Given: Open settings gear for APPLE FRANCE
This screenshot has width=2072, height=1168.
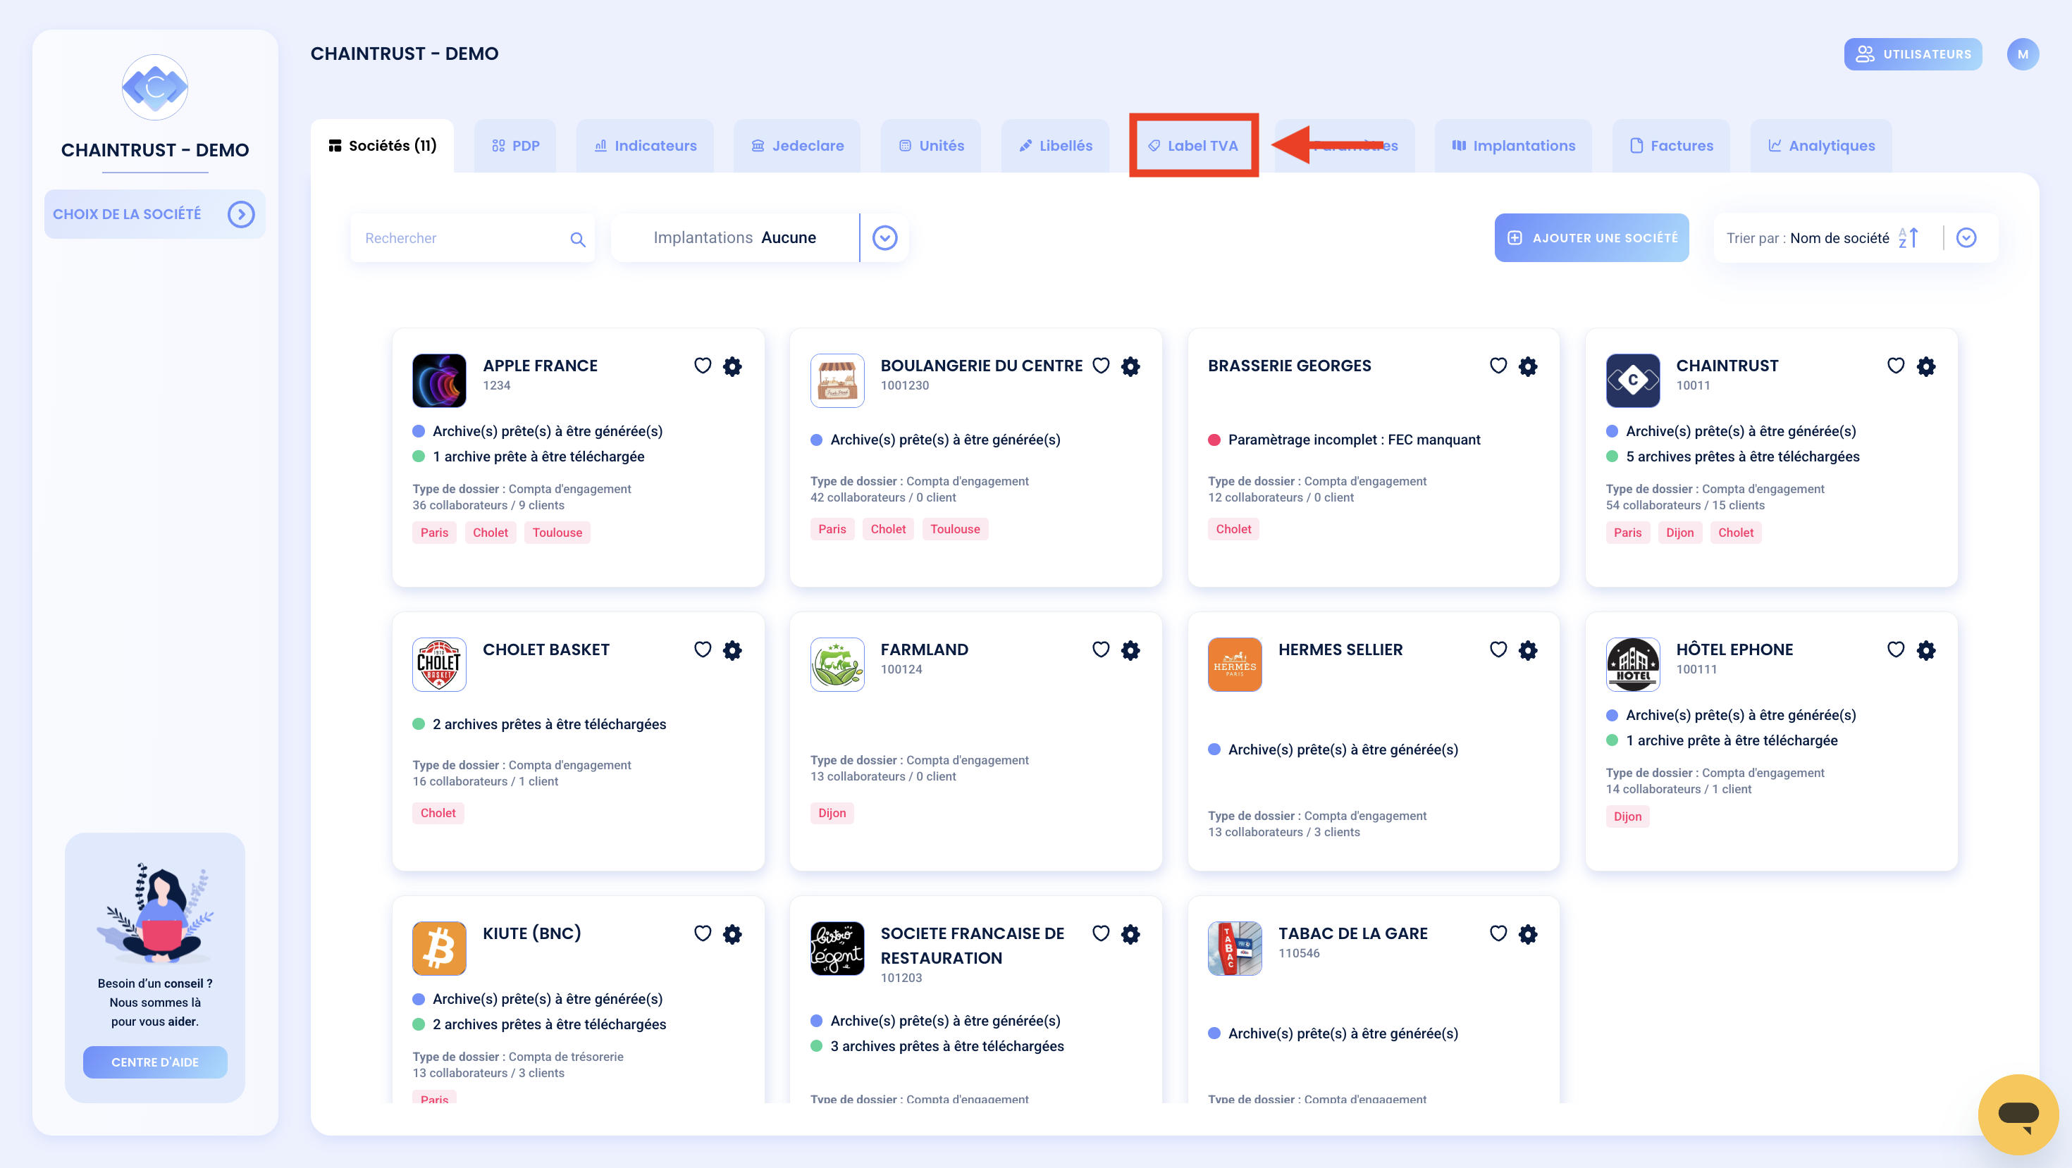Looking at the screenshot, I should pos(732,366).
